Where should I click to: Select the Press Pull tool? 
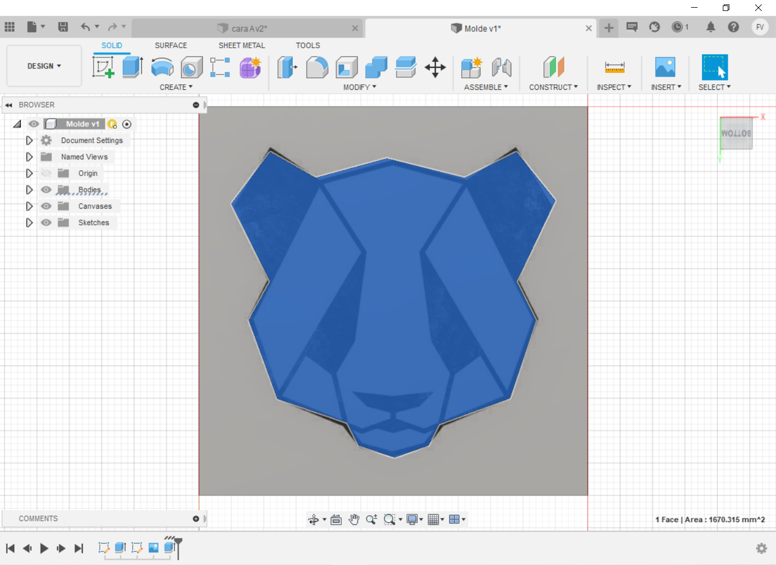pos(287,67)
